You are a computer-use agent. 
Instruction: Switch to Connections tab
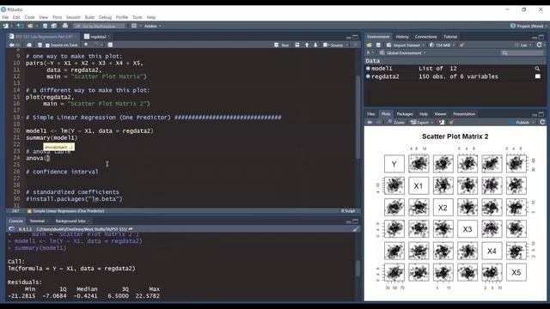tap(426, 36)
